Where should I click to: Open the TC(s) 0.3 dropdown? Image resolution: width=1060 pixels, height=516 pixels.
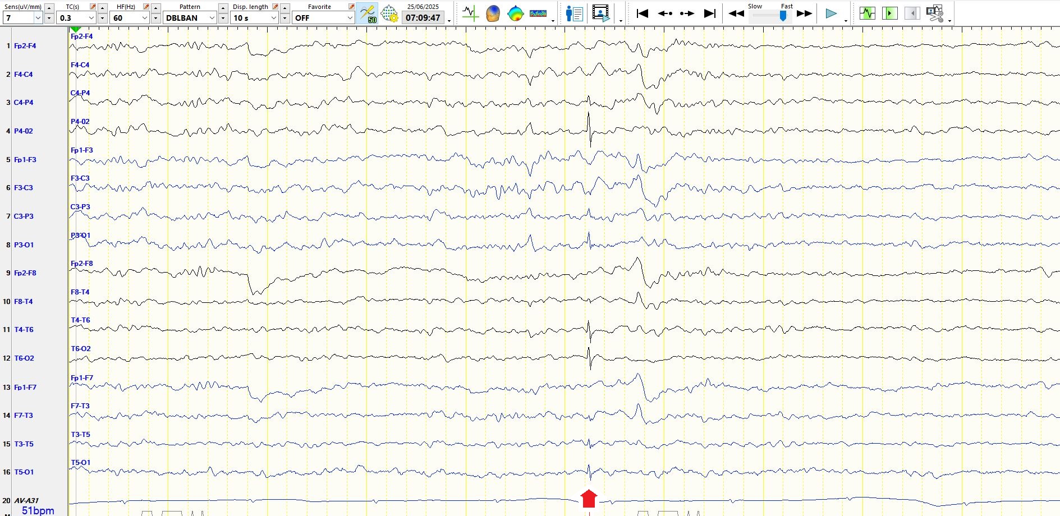click(91, 18)
